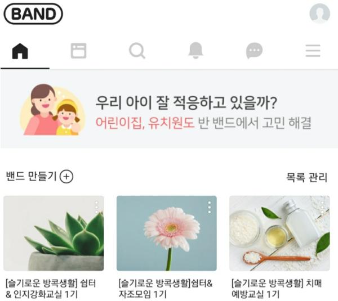The image size is (338, 301).
Task: Open the cosmetics bottle band thumbnail
Action: (x=279, y=233)
